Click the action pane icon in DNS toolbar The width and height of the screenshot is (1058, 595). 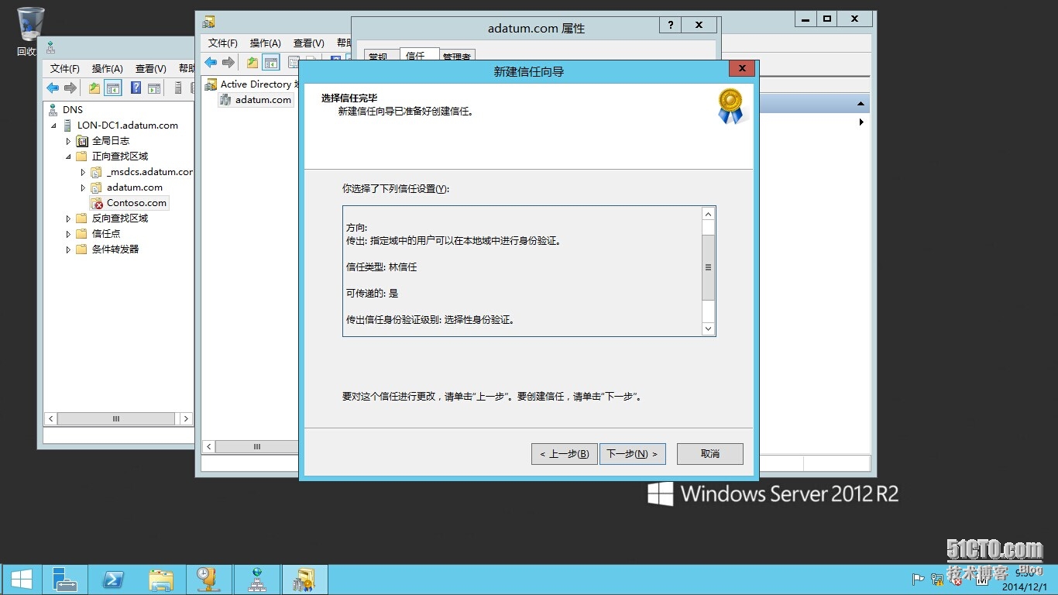154,88
